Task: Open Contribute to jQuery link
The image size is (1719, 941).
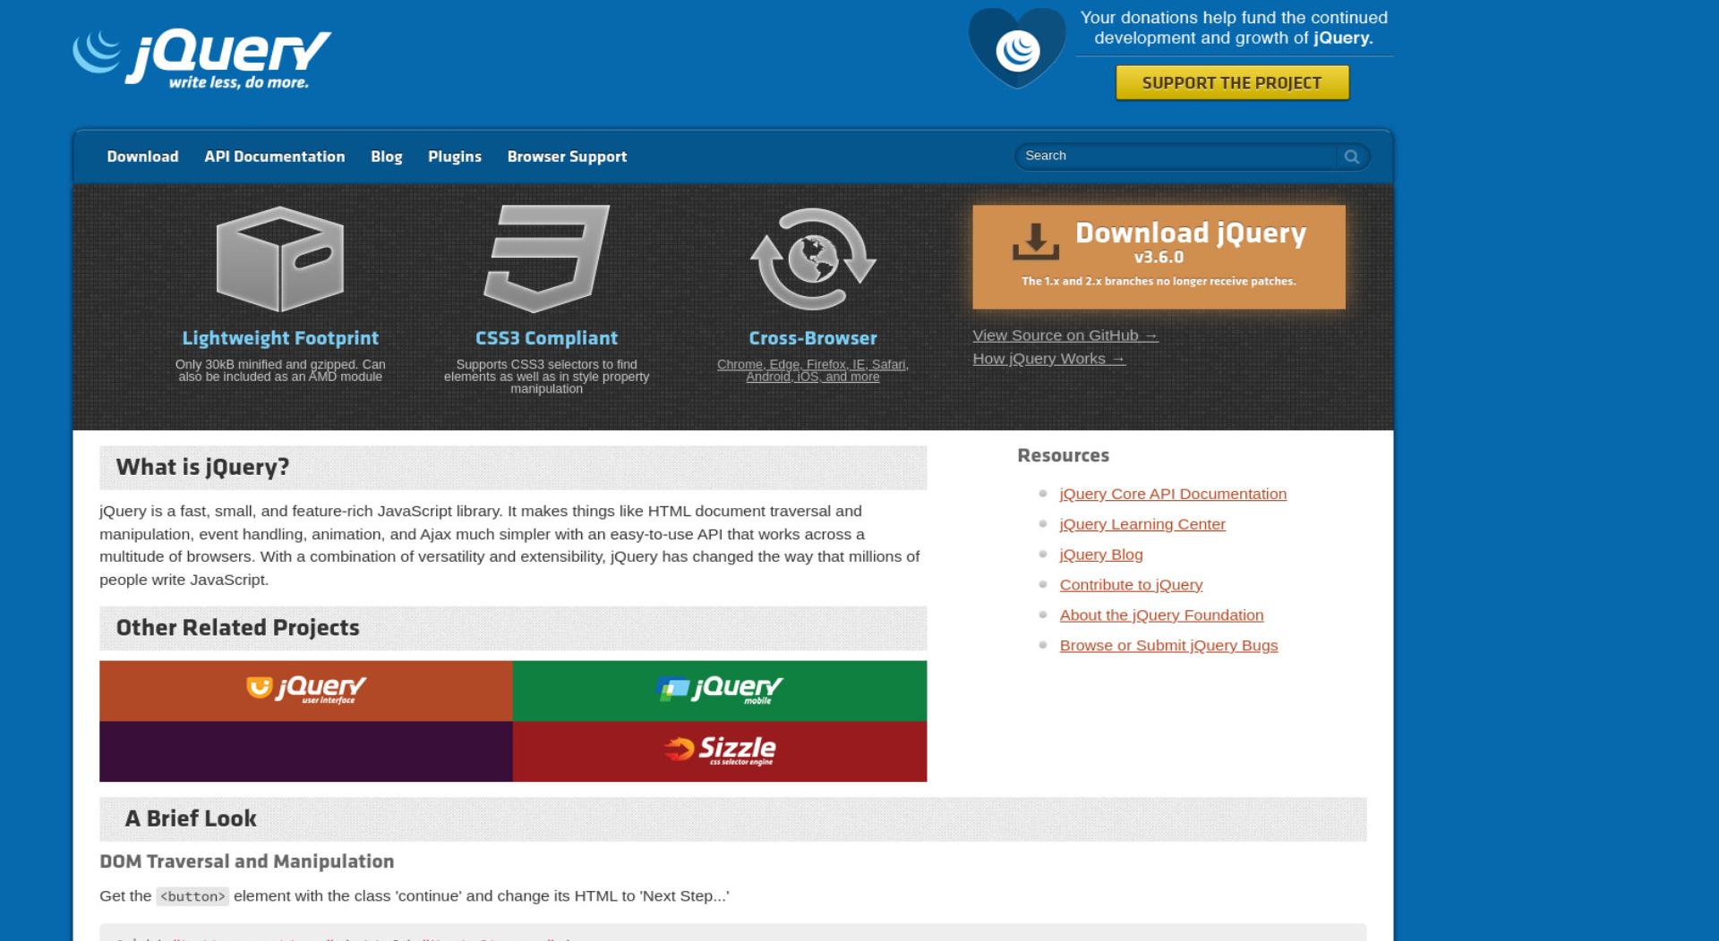Action: tap(1131, 585)
